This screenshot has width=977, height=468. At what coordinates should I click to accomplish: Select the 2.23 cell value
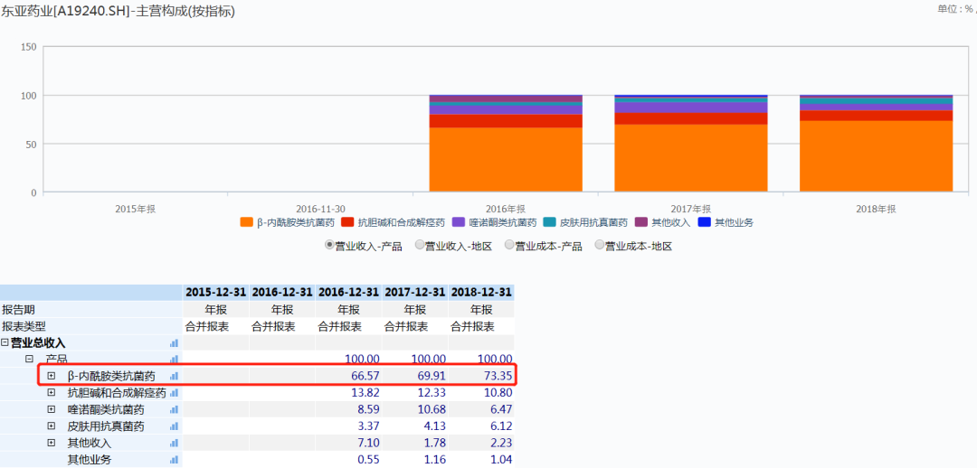pos(499,443)
